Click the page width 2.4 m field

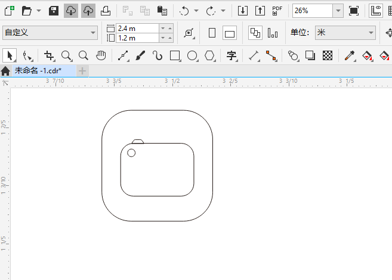click(x=137, y=29)
